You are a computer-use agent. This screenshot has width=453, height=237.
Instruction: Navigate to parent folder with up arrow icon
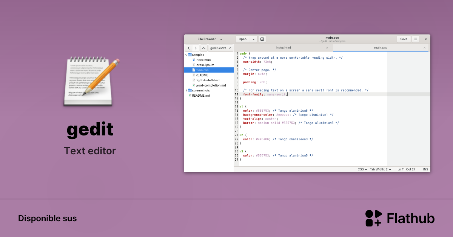(x=204, y=48)
